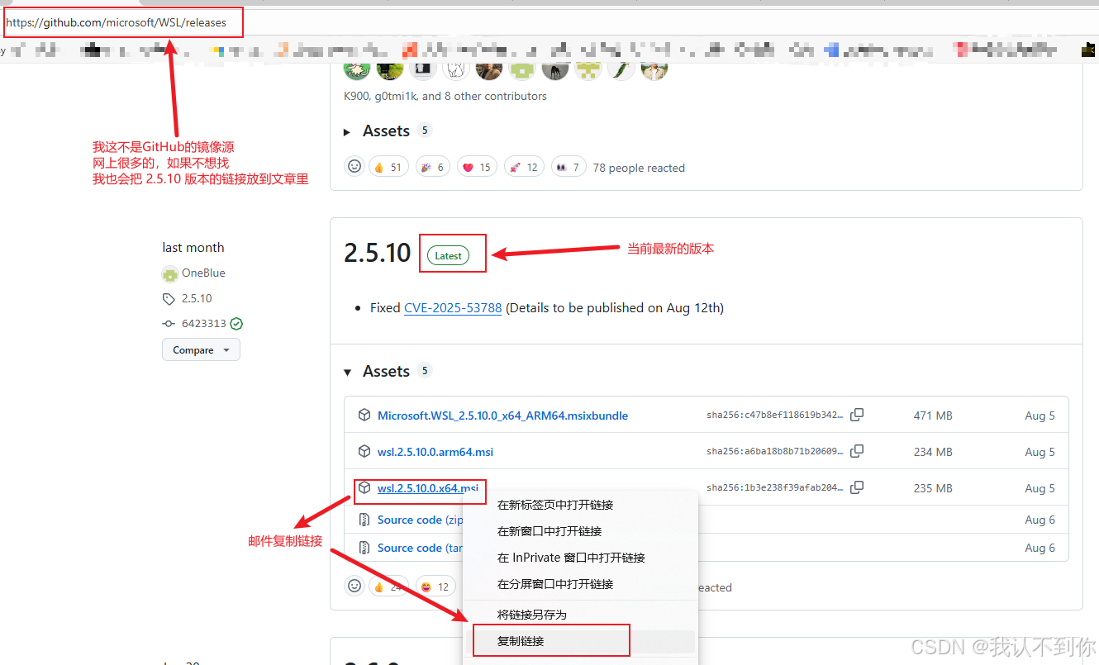Open the 2.5.10 tag link in the sidebar
The image size is (1099, 665).
coord(197,298)
